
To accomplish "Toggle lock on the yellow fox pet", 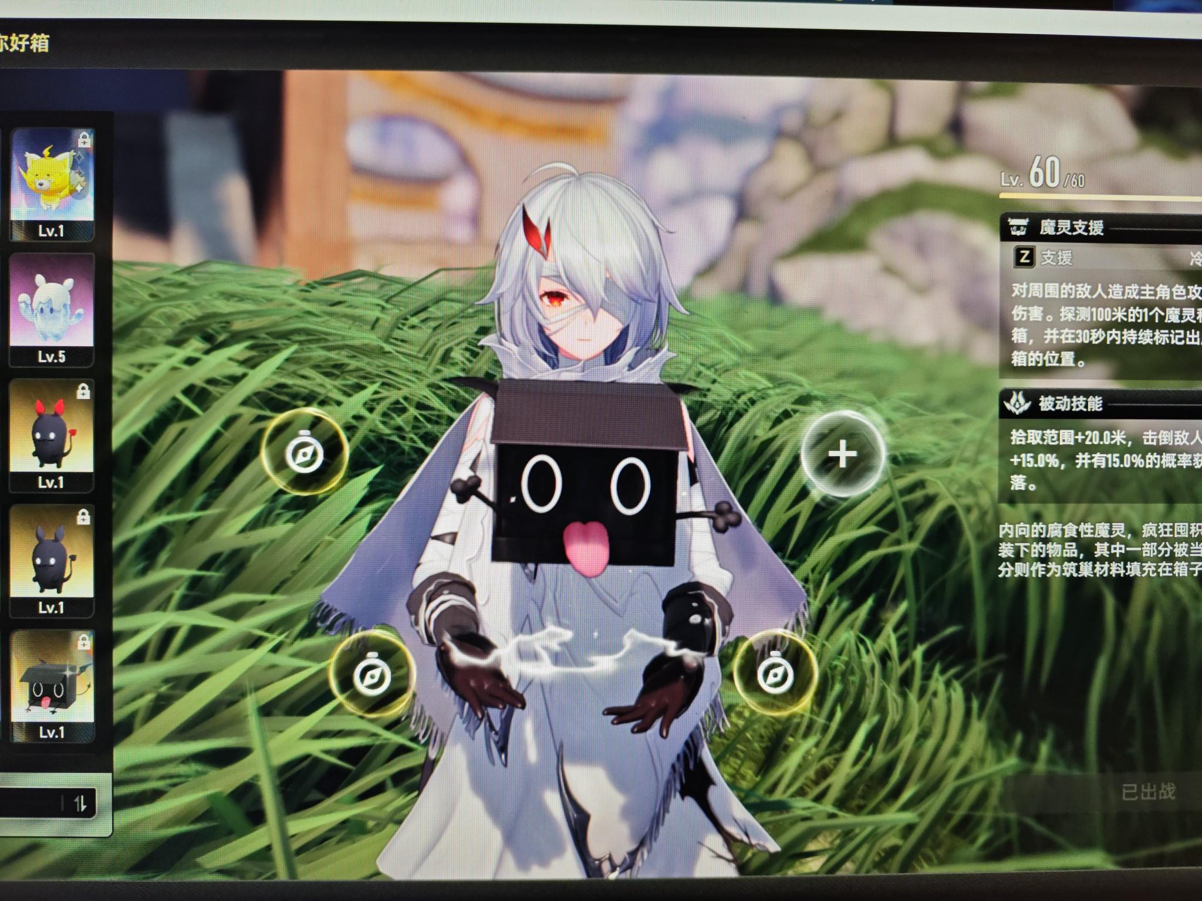I will tap(85, 140).
